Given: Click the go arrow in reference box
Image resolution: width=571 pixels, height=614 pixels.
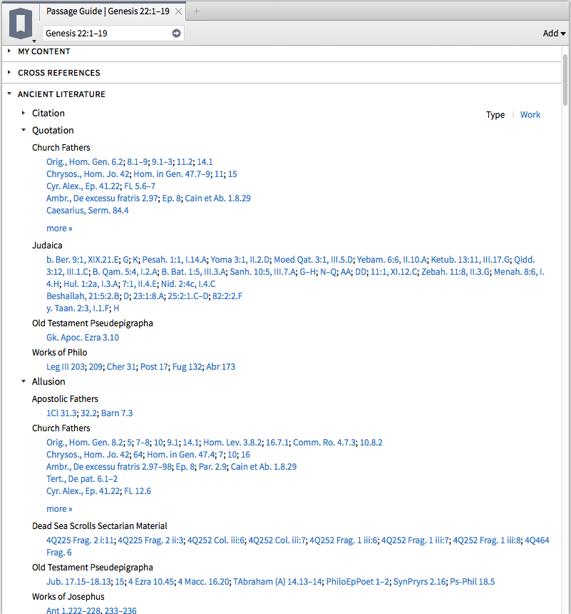Looking at the screenshot, I should [177, 33].
